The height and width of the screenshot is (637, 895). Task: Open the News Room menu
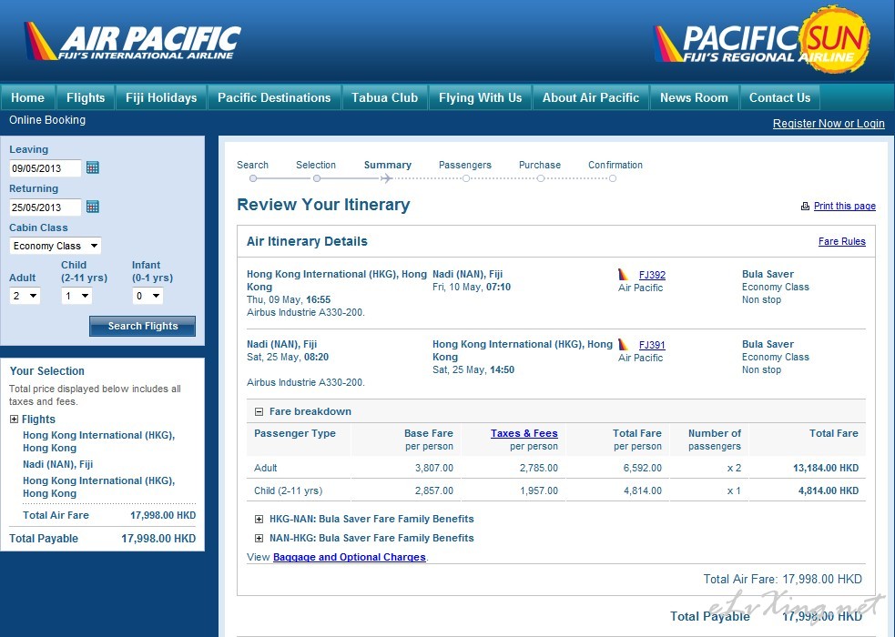[x=694, y=97]
